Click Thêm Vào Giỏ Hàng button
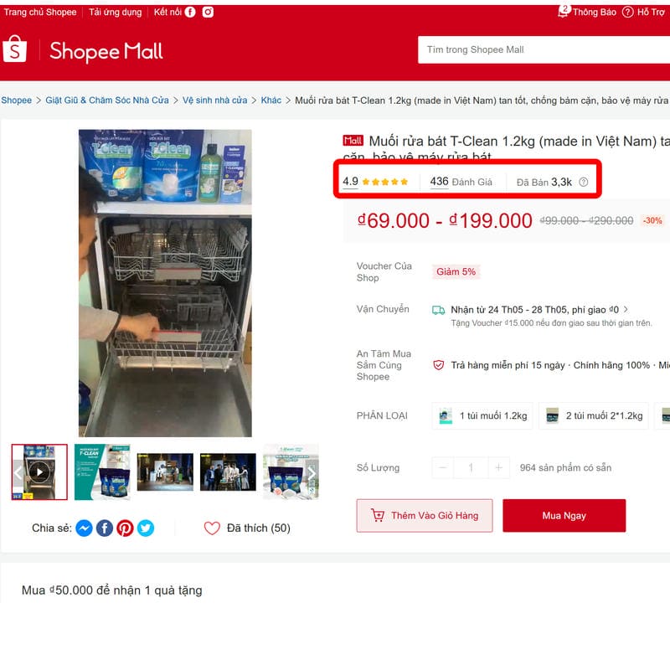670x670 pixels. [x=425, y=516]
